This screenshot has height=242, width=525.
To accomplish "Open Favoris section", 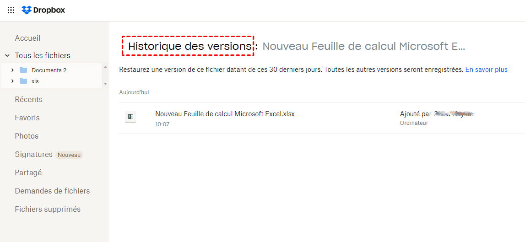I will point(27,118).
